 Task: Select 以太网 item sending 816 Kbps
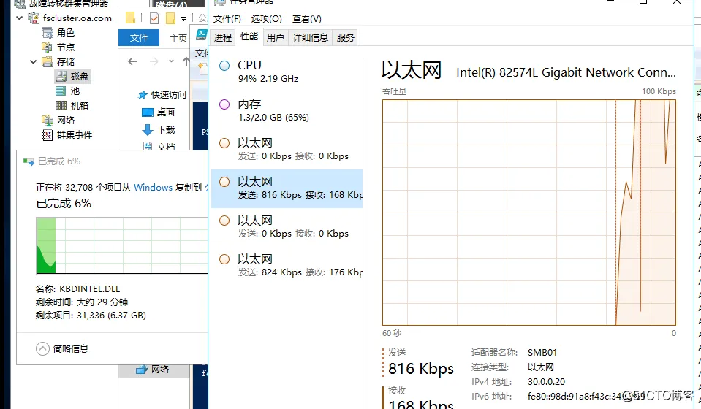[x=287, y=188]
